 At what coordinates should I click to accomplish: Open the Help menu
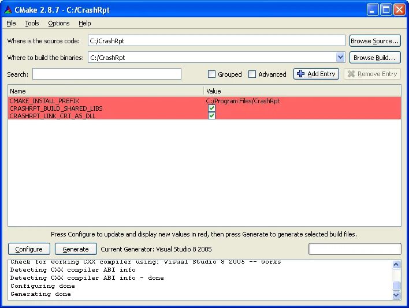[x=85, y=23]
